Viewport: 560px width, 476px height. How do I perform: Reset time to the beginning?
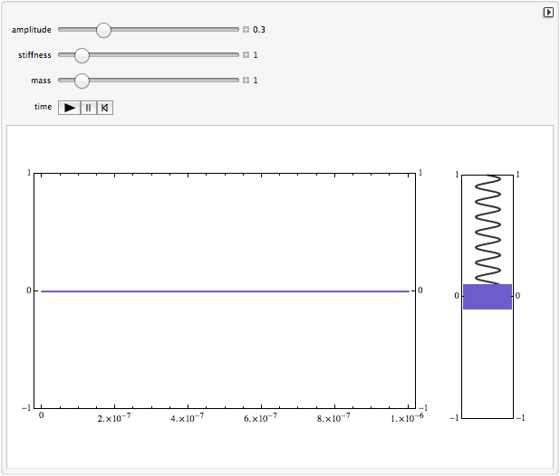(104, 108)
